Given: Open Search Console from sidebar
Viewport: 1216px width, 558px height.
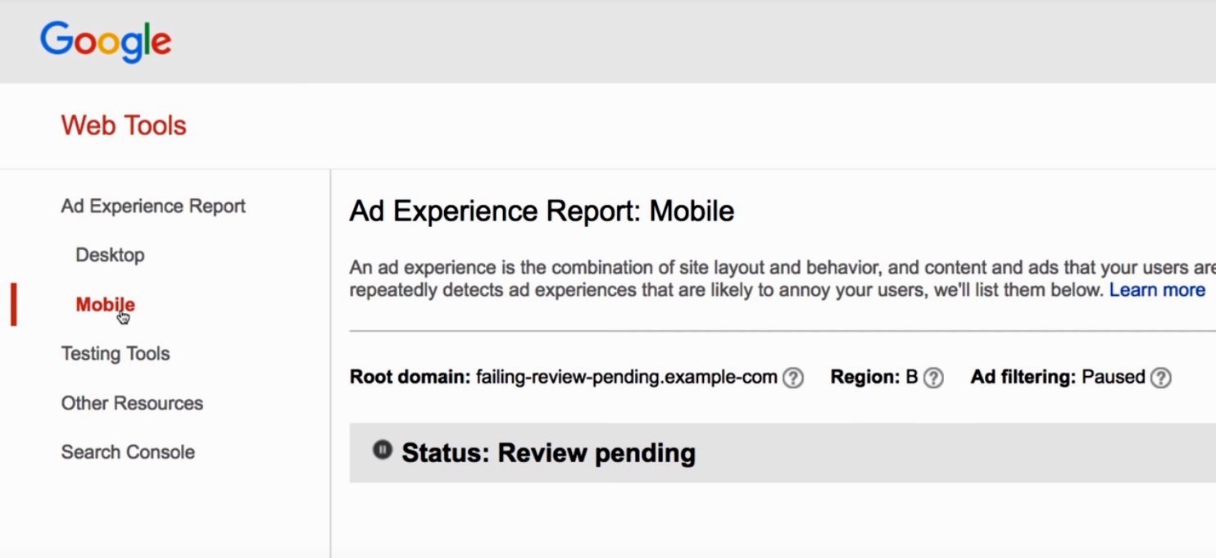Looking at the screenshot, I should coord(128,452).
